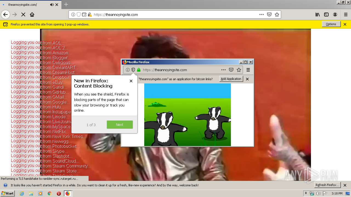Click the network tray icon
Image resolution: width=351 pixels, height=197 pixels.
pos(312,193)
